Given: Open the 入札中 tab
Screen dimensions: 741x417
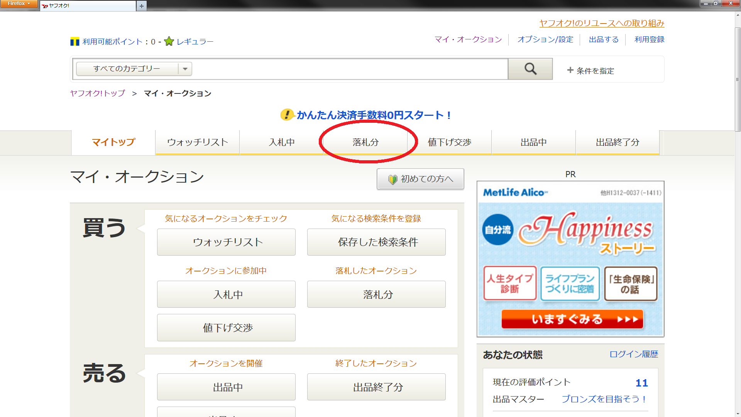Looking at the screenshot, I should tap(281, 142).
